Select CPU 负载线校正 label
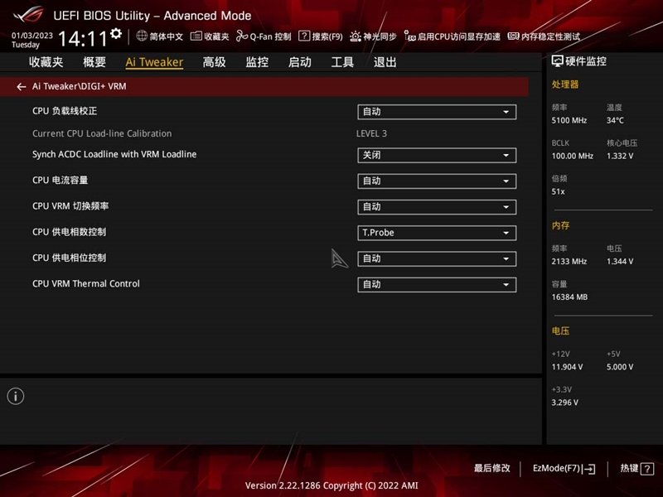The width and height of the screenshot is (663, 497). 65,111
